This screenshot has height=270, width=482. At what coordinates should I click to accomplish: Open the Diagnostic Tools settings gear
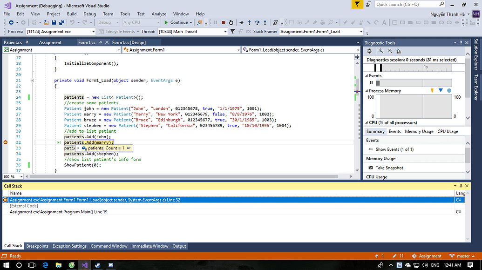pos(369,51)
